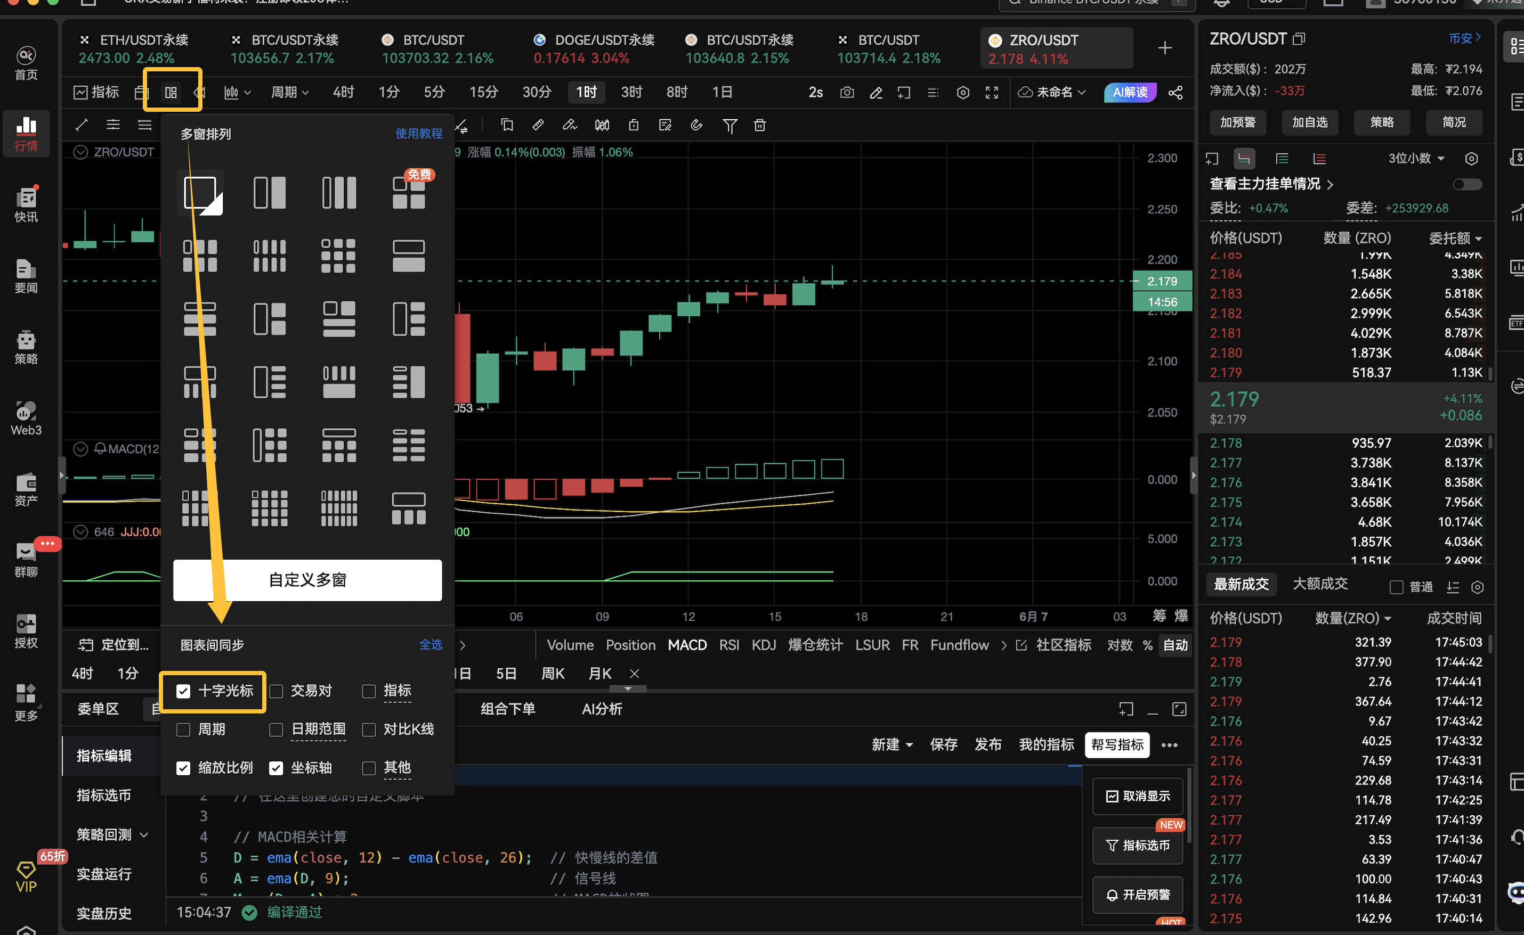This screenshot has width=1524, height=935.
Task: Check the 日期范围 sync checkbox
Action: tap(276, 729)
